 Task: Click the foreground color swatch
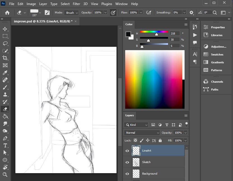(128, 34)
